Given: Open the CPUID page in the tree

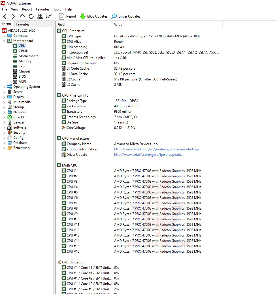Looking at the screenshot, I should 21,51.
